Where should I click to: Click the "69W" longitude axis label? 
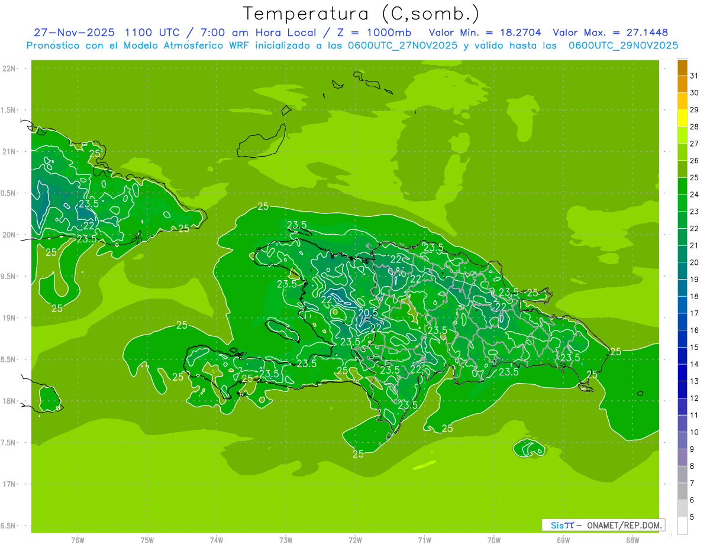[x=563, y=540]
